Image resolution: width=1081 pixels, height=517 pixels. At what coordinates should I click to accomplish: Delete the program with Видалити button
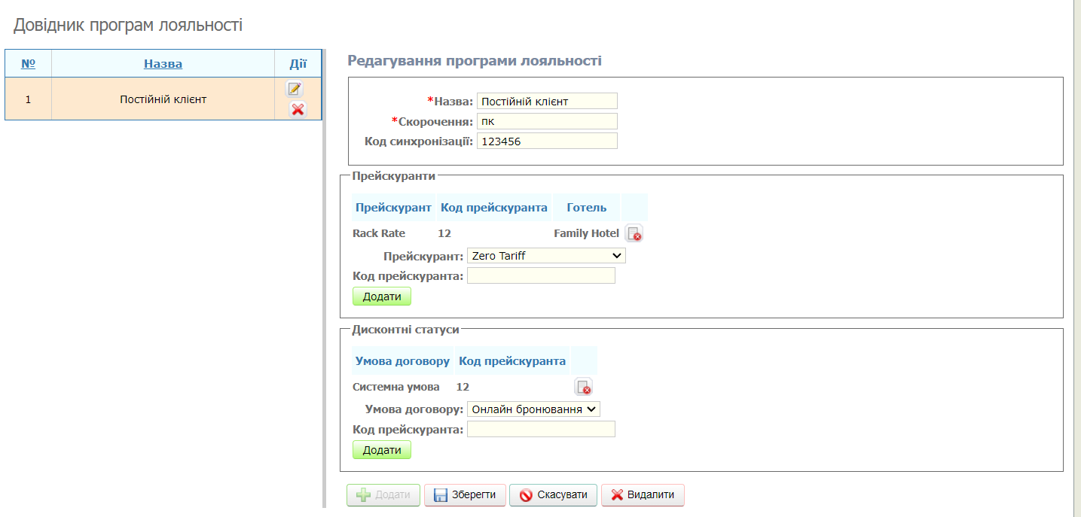point(643,495)
